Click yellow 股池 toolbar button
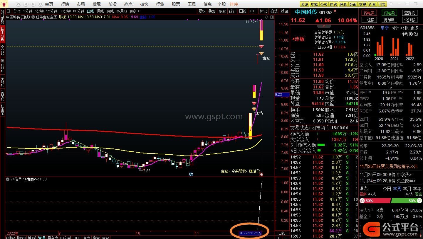This screenshot has width=423, height=239. tap(343, 4)
